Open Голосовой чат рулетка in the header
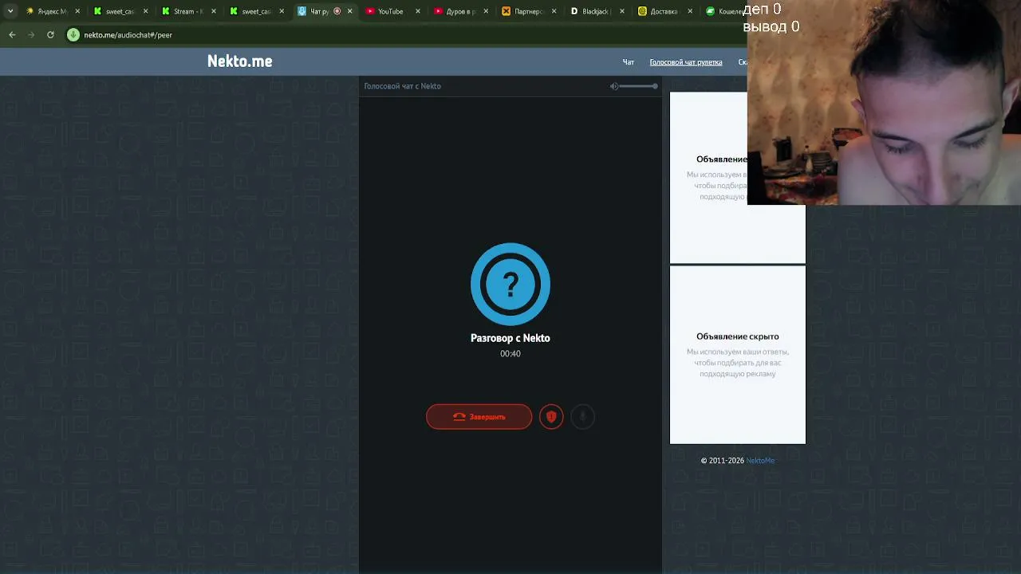This screenshot has height=574, width=1021. 686,62
